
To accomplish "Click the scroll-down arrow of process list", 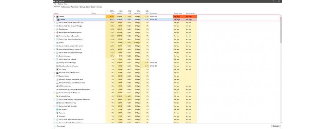I will 281,122.
